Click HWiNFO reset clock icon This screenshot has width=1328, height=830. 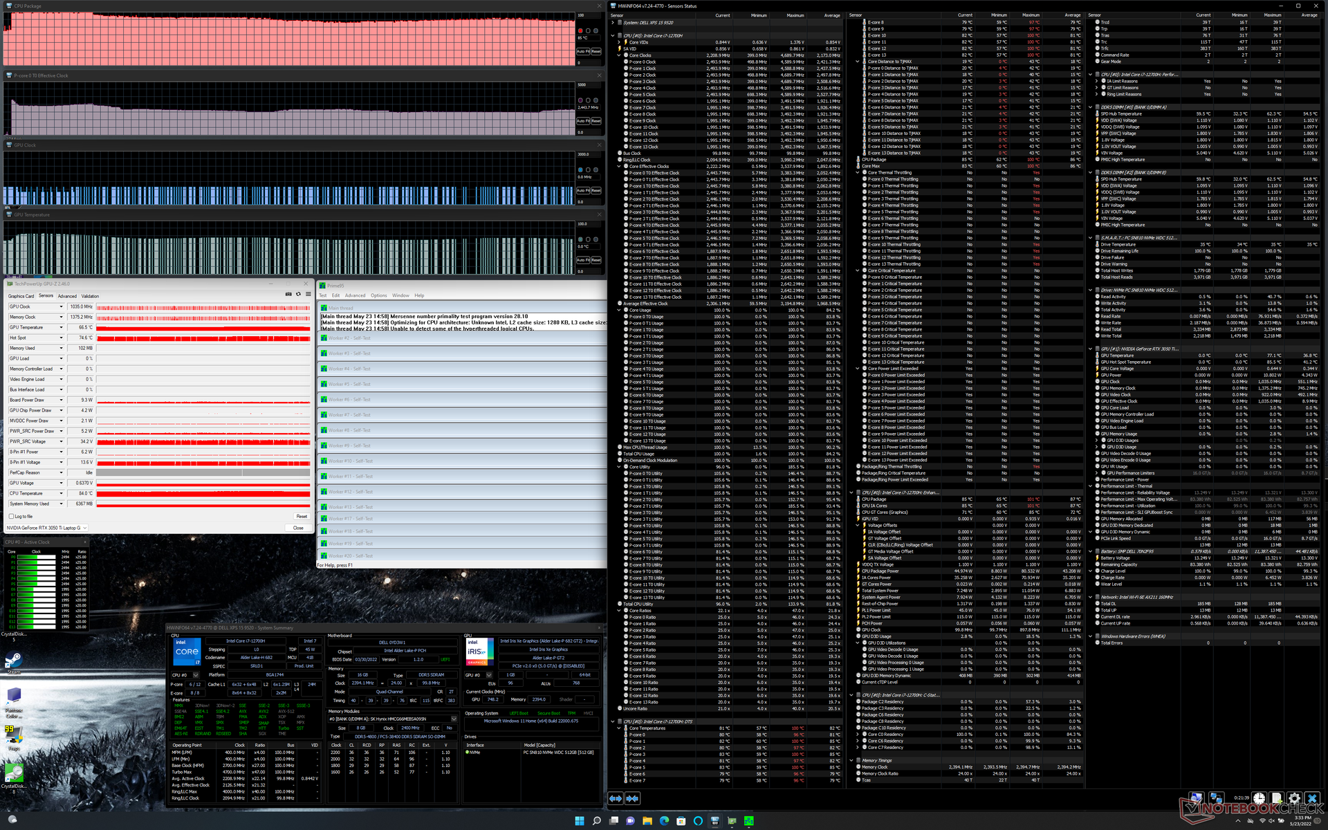1259,798
